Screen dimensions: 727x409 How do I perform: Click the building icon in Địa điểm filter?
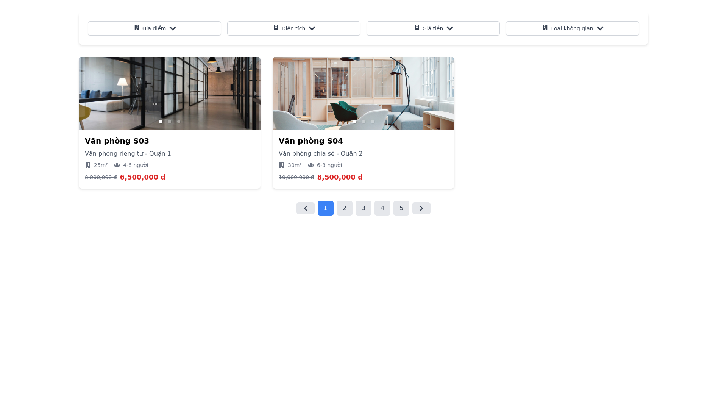click(x=137, y=28)
